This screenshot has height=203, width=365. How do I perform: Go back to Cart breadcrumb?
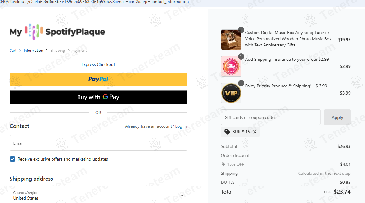pos(13,51)
